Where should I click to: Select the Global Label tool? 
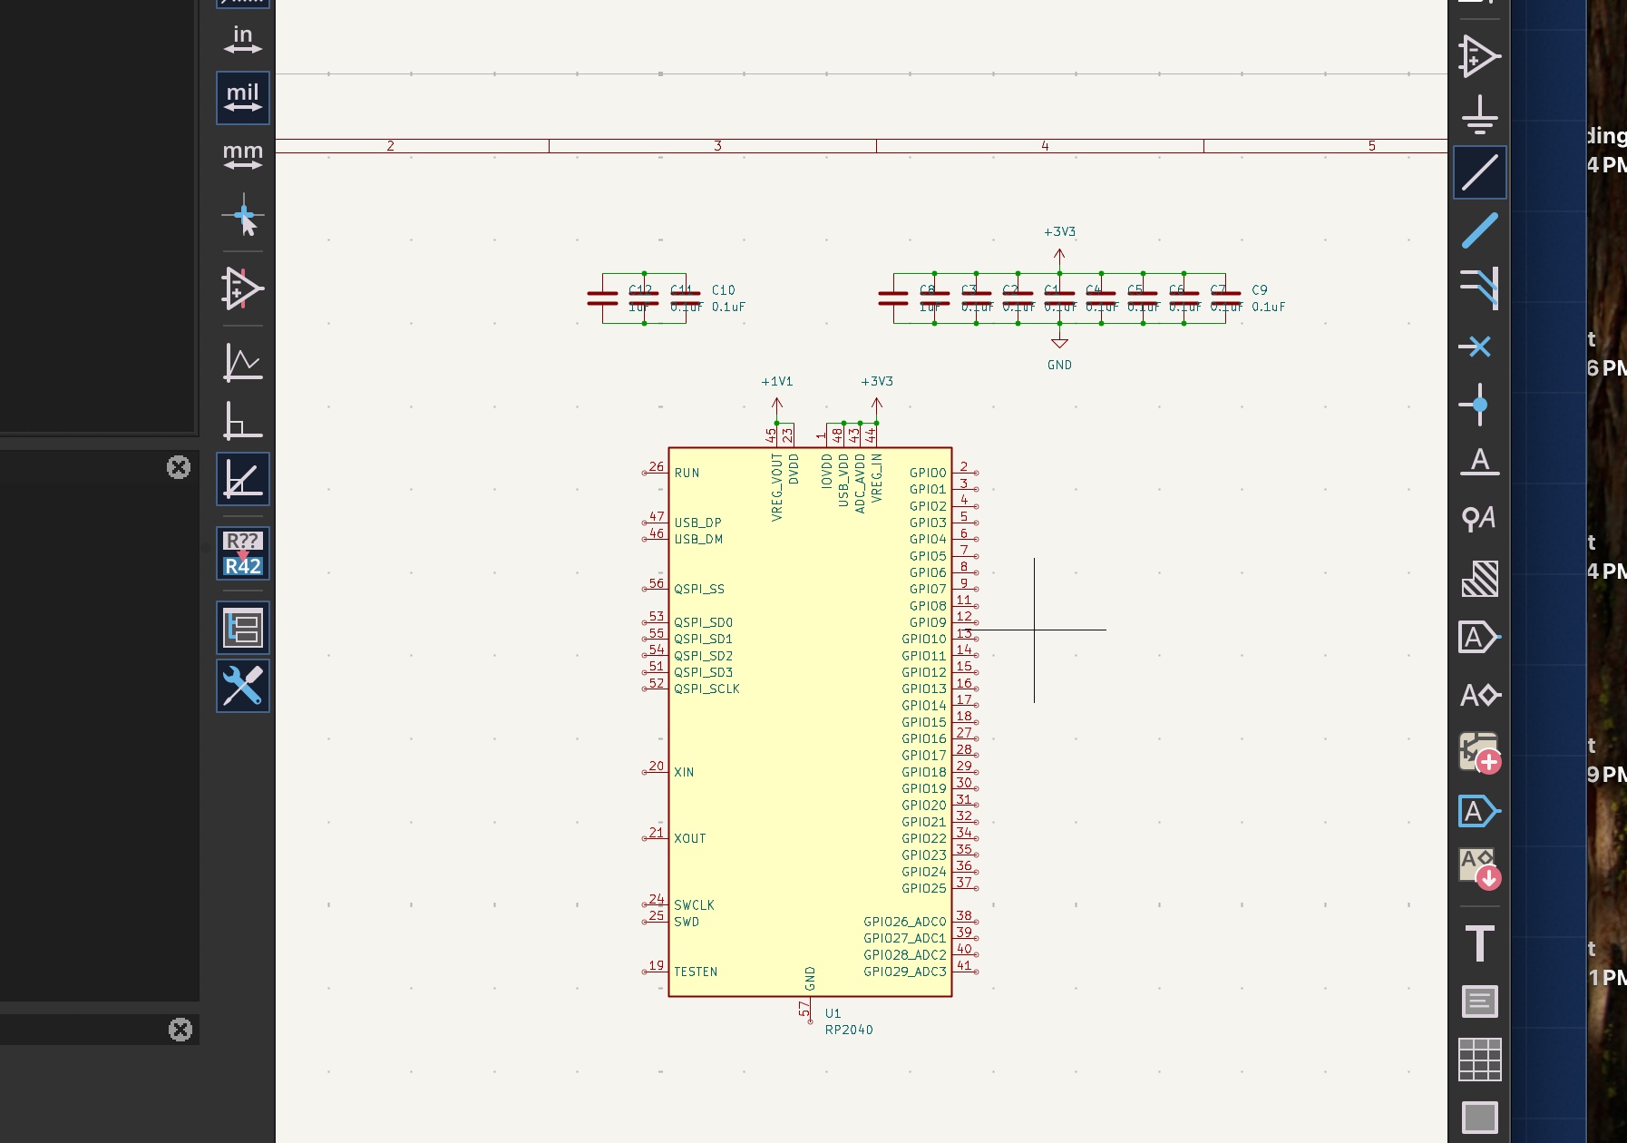pyautogui.click(x=1479, y=637)
